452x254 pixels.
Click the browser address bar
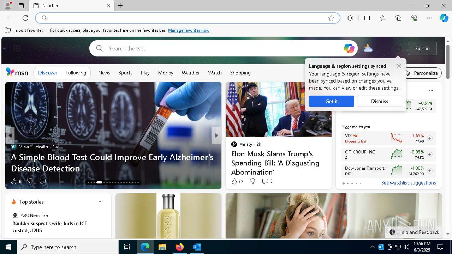click(x=187, y=18)
